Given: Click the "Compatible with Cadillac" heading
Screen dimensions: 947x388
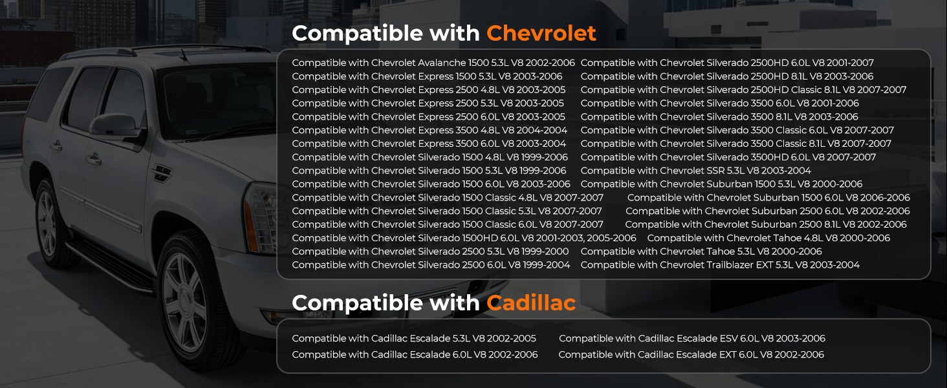Looking at the screenshot, I should (x=433, y=302).
